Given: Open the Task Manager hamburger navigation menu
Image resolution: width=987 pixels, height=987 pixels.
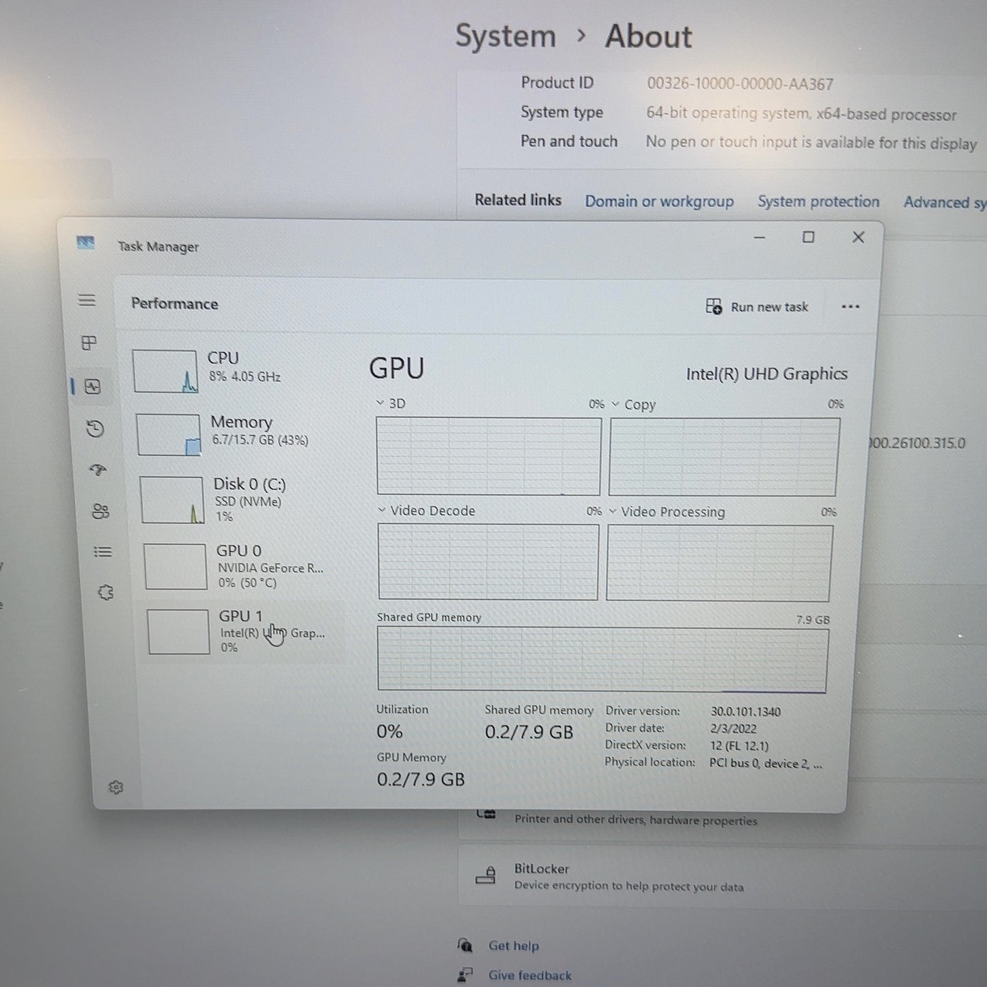Looking at the screenshot, I should (87, 300).
